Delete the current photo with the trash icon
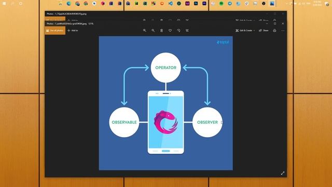This screenshot has height=187, width=332. tap(161, 31)
